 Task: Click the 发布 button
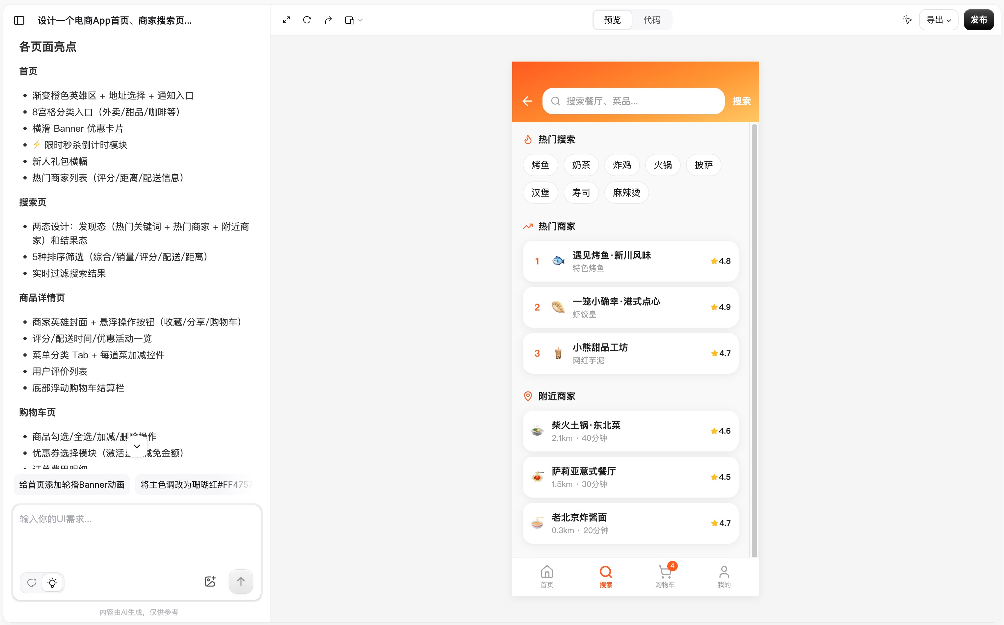pos(978,20)
